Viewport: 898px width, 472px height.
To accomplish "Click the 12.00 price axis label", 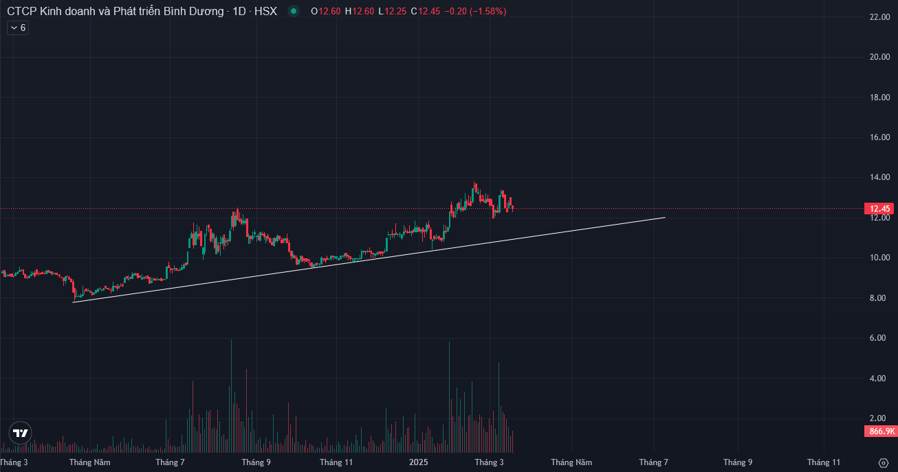I will coord(879,218).
